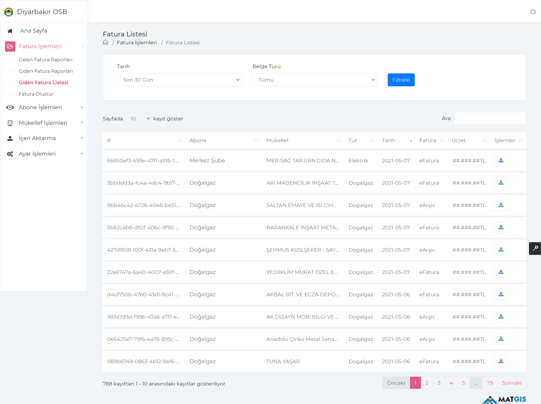Click the power logout icon
Screen dimensions: 541x404
(x=533, y=12)
